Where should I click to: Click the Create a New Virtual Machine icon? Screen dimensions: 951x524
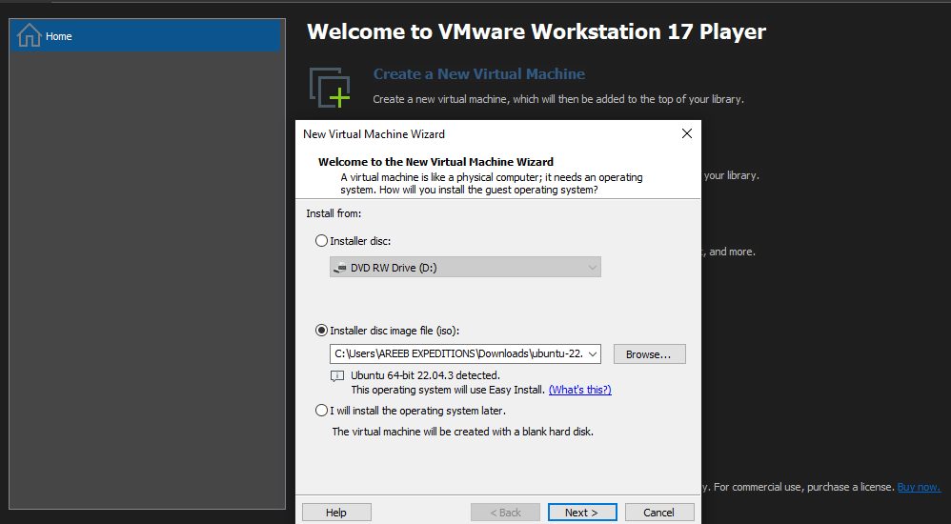(x=330, y=88)
